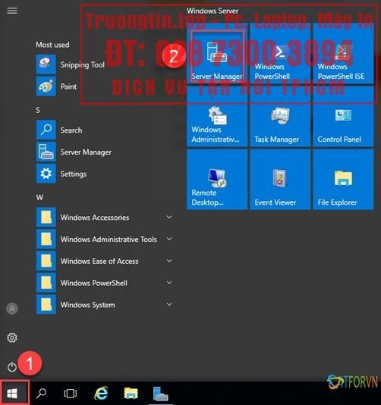Click the Windows PowerShell folder icon
The image size is (381, 405).
pos(46,283)
